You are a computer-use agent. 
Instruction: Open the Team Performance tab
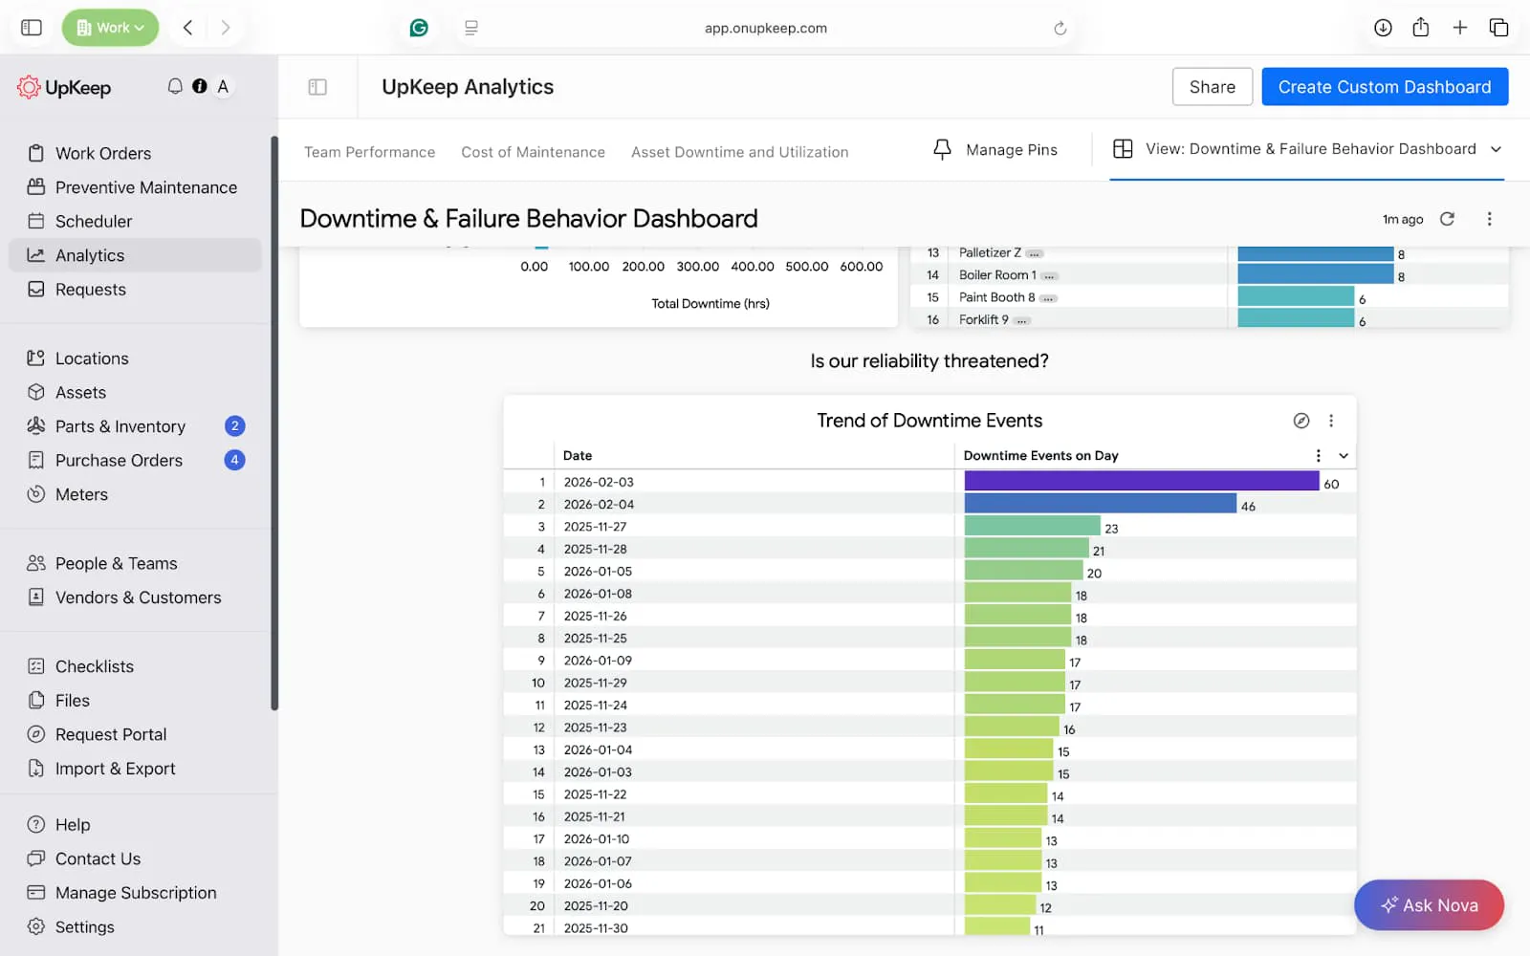click(369, 152)
